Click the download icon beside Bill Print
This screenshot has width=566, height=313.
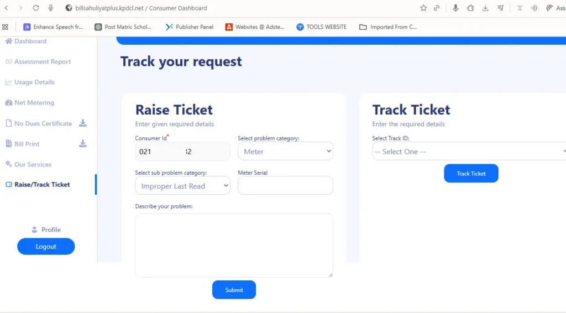[83, 144]
